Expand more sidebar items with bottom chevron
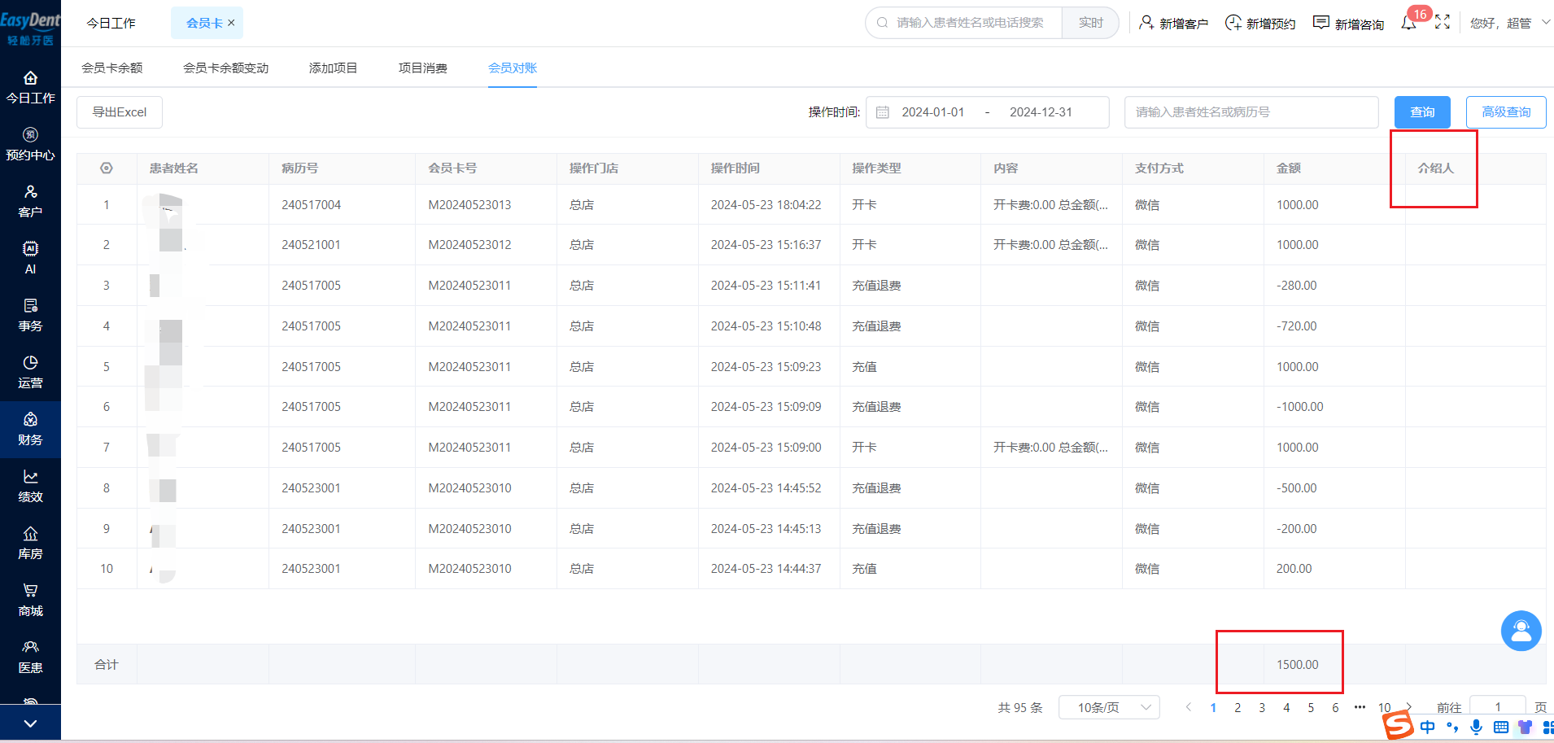1554x743 pixels. click(x=30, y=723)
